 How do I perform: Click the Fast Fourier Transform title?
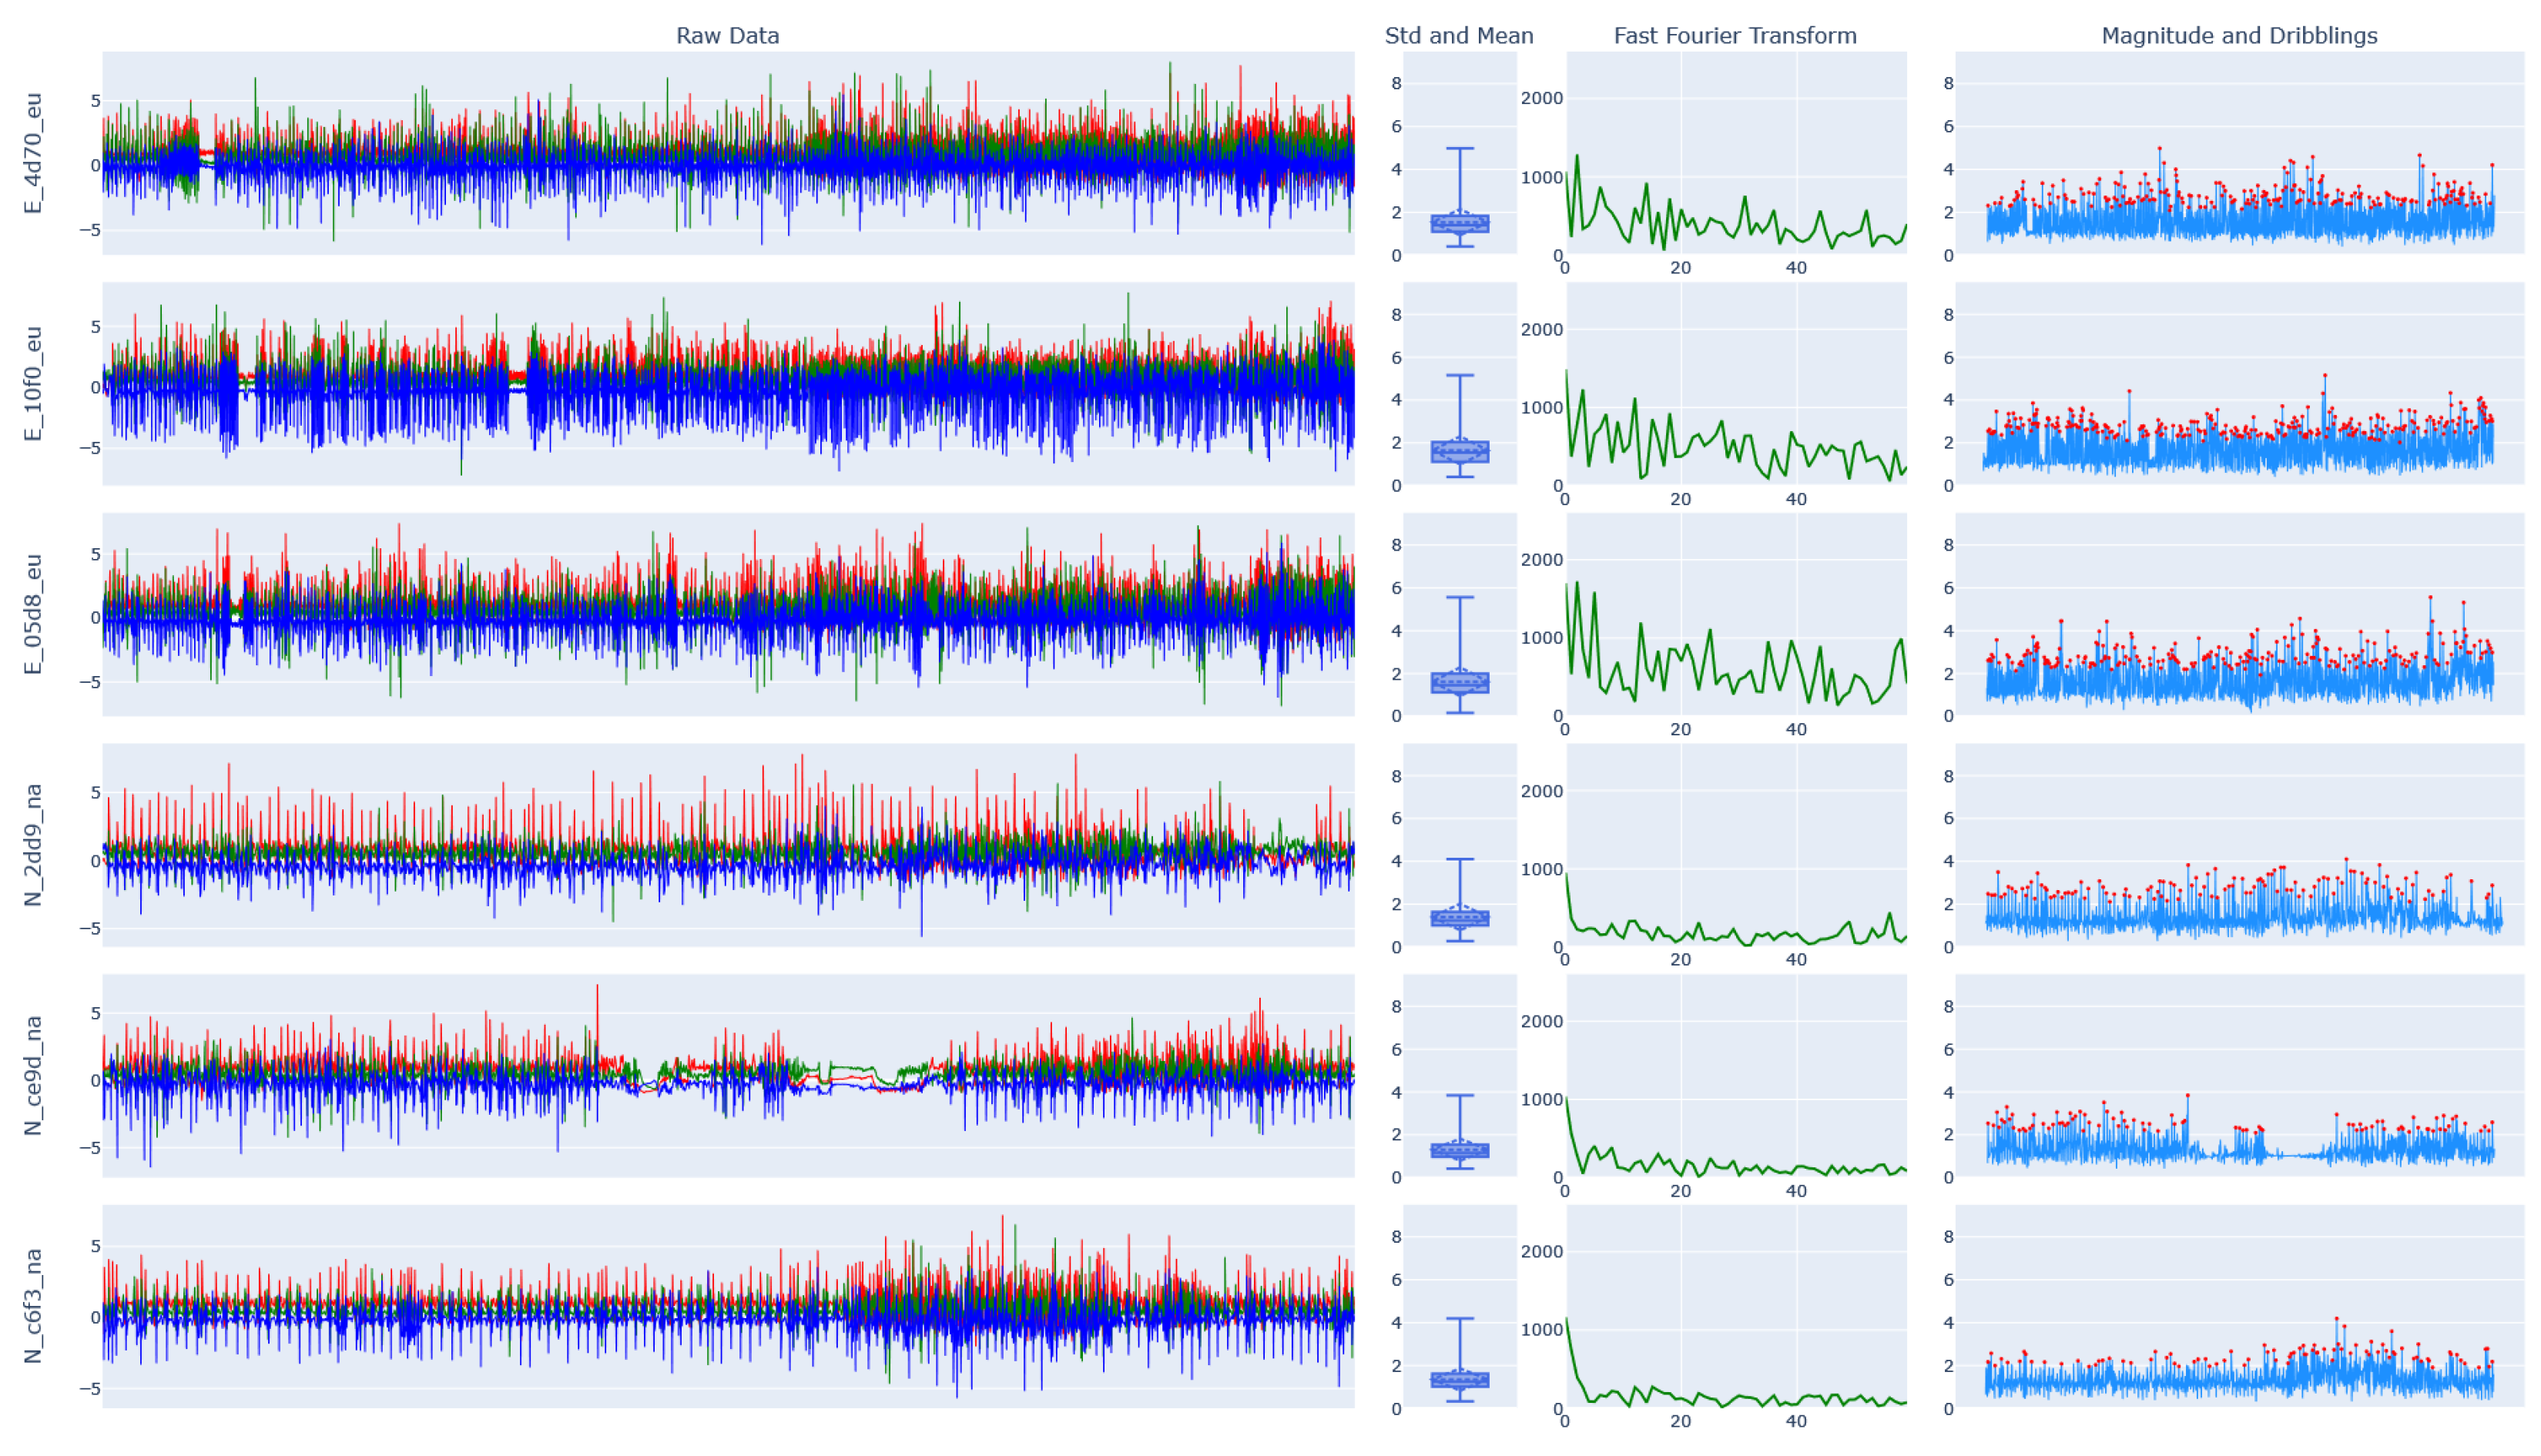[1735, 36]
